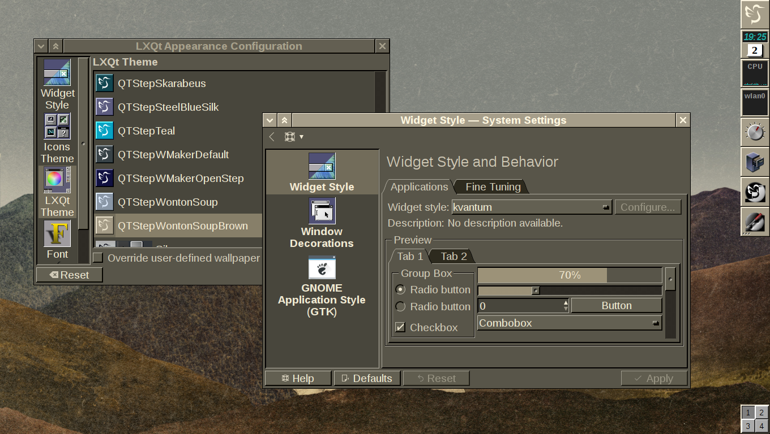Click QTStepWontonSoup theme icon
The height and width of the screenshot is (434, 770).
105,202
